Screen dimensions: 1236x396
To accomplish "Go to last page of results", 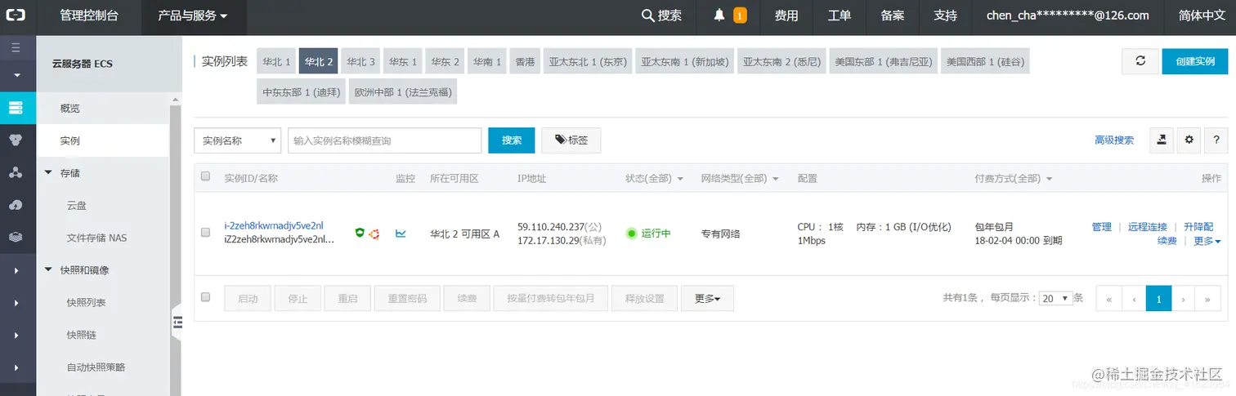I will click(x=1207, y=299).
